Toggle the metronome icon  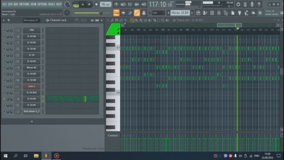click(116, 4)
